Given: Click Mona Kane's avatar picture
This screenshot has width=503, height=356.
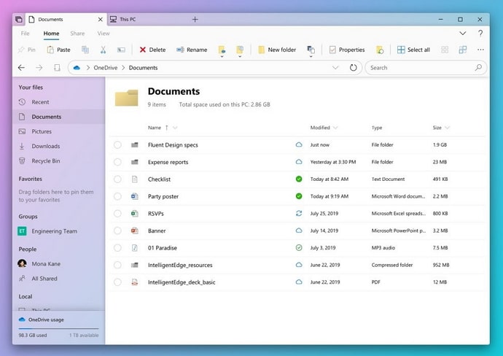Looking at the screenshot, I should (x=22, y=263).
